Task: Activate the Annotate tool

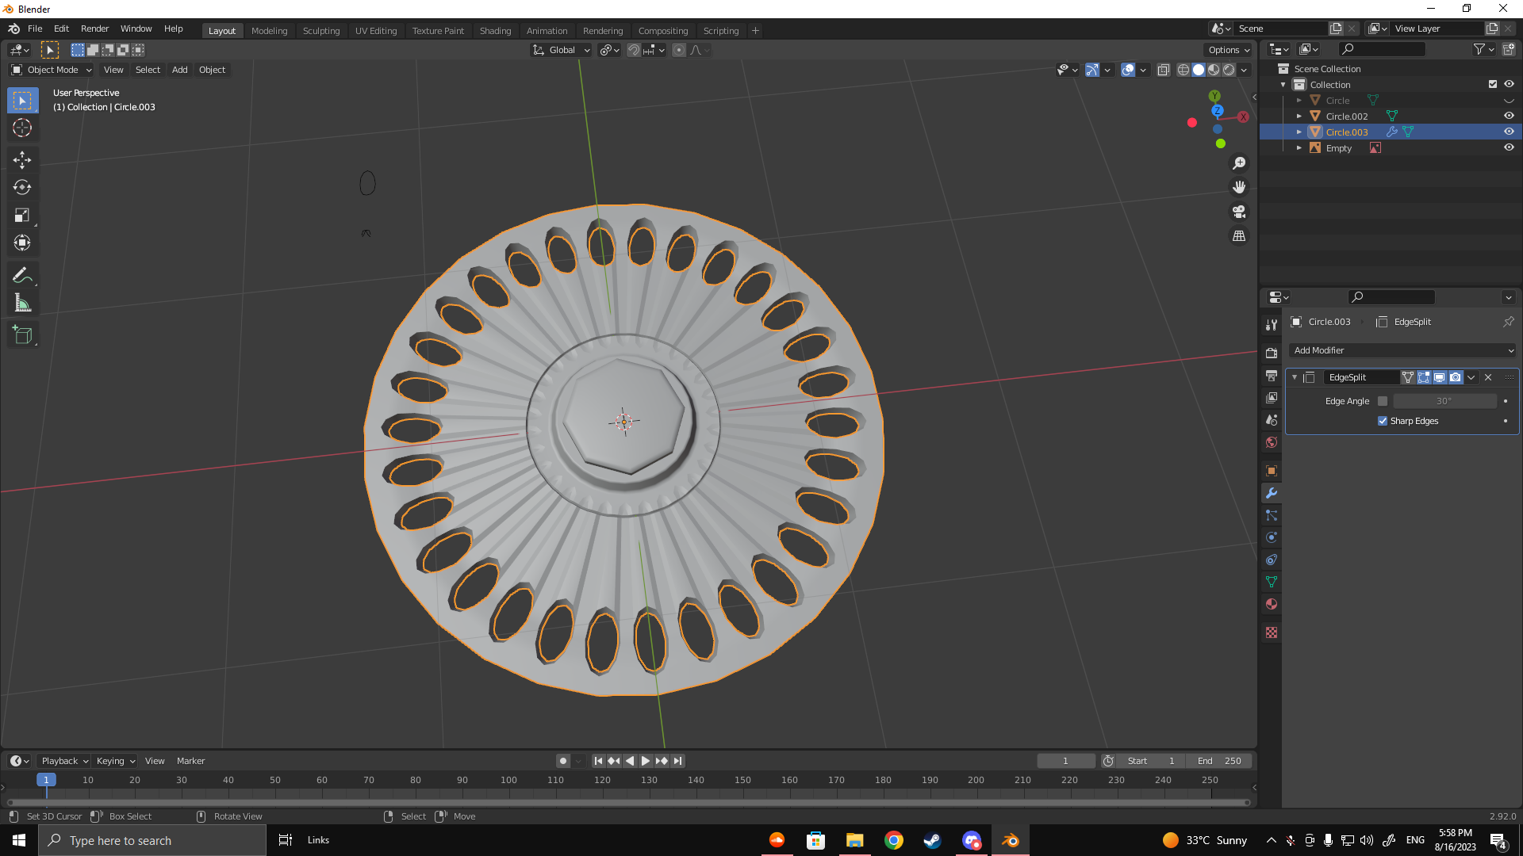Action: 22,275
